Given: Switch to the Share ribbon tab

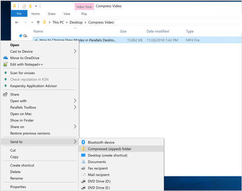Looking at the screenshot, I should coord(52,14).
